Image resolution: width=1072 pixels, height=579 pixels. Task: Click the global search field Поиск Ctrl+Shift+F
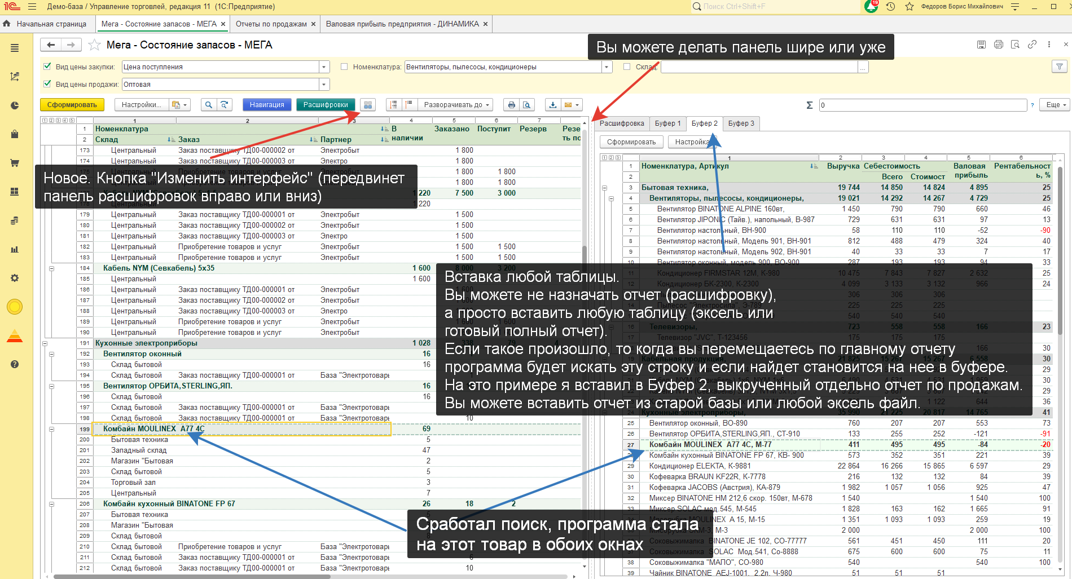tap(776, 7)
